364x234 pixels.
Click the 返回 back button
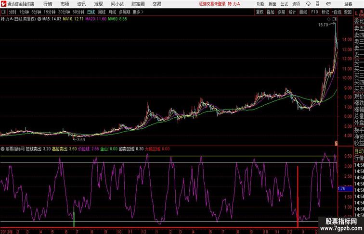(x=348, y=12)
